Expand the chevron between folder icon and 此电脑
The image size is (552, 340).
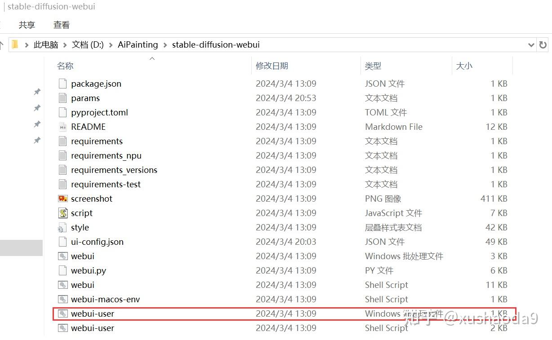coord(27,45)
